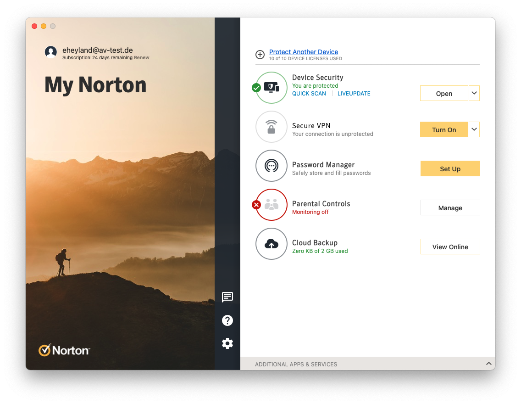Turn On the Secure VPN
The width and height of the screenshot is (521, 404).
[x=444, y=130]
